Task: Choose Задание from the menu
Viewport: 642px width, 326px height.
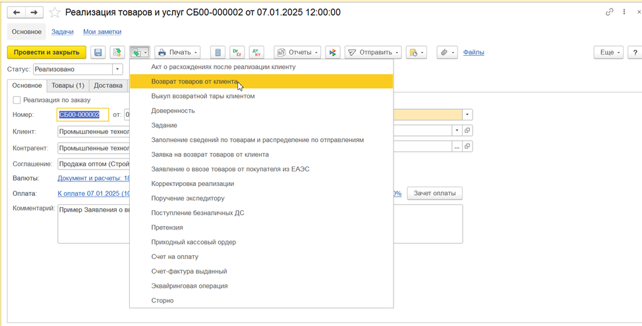Action: click(261, 126)
